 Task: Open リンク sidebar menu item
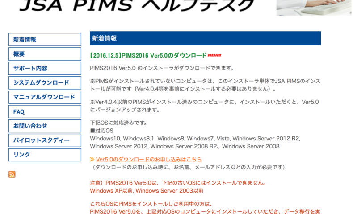tap(45, 155)
